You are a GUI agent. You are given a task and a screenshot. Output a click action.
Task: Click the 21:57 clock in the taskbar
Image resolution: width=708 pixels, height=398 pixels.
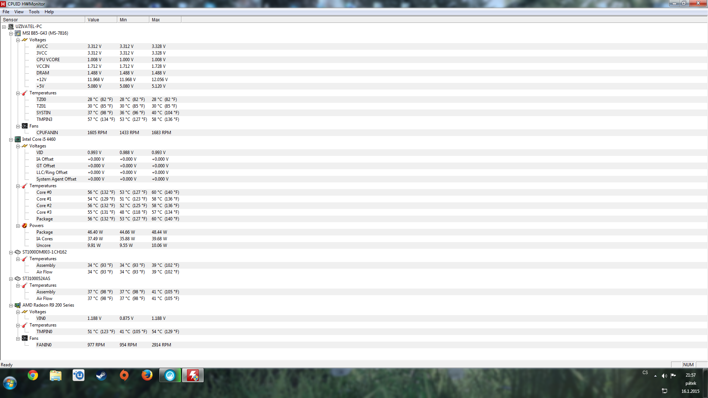[690, 375]
